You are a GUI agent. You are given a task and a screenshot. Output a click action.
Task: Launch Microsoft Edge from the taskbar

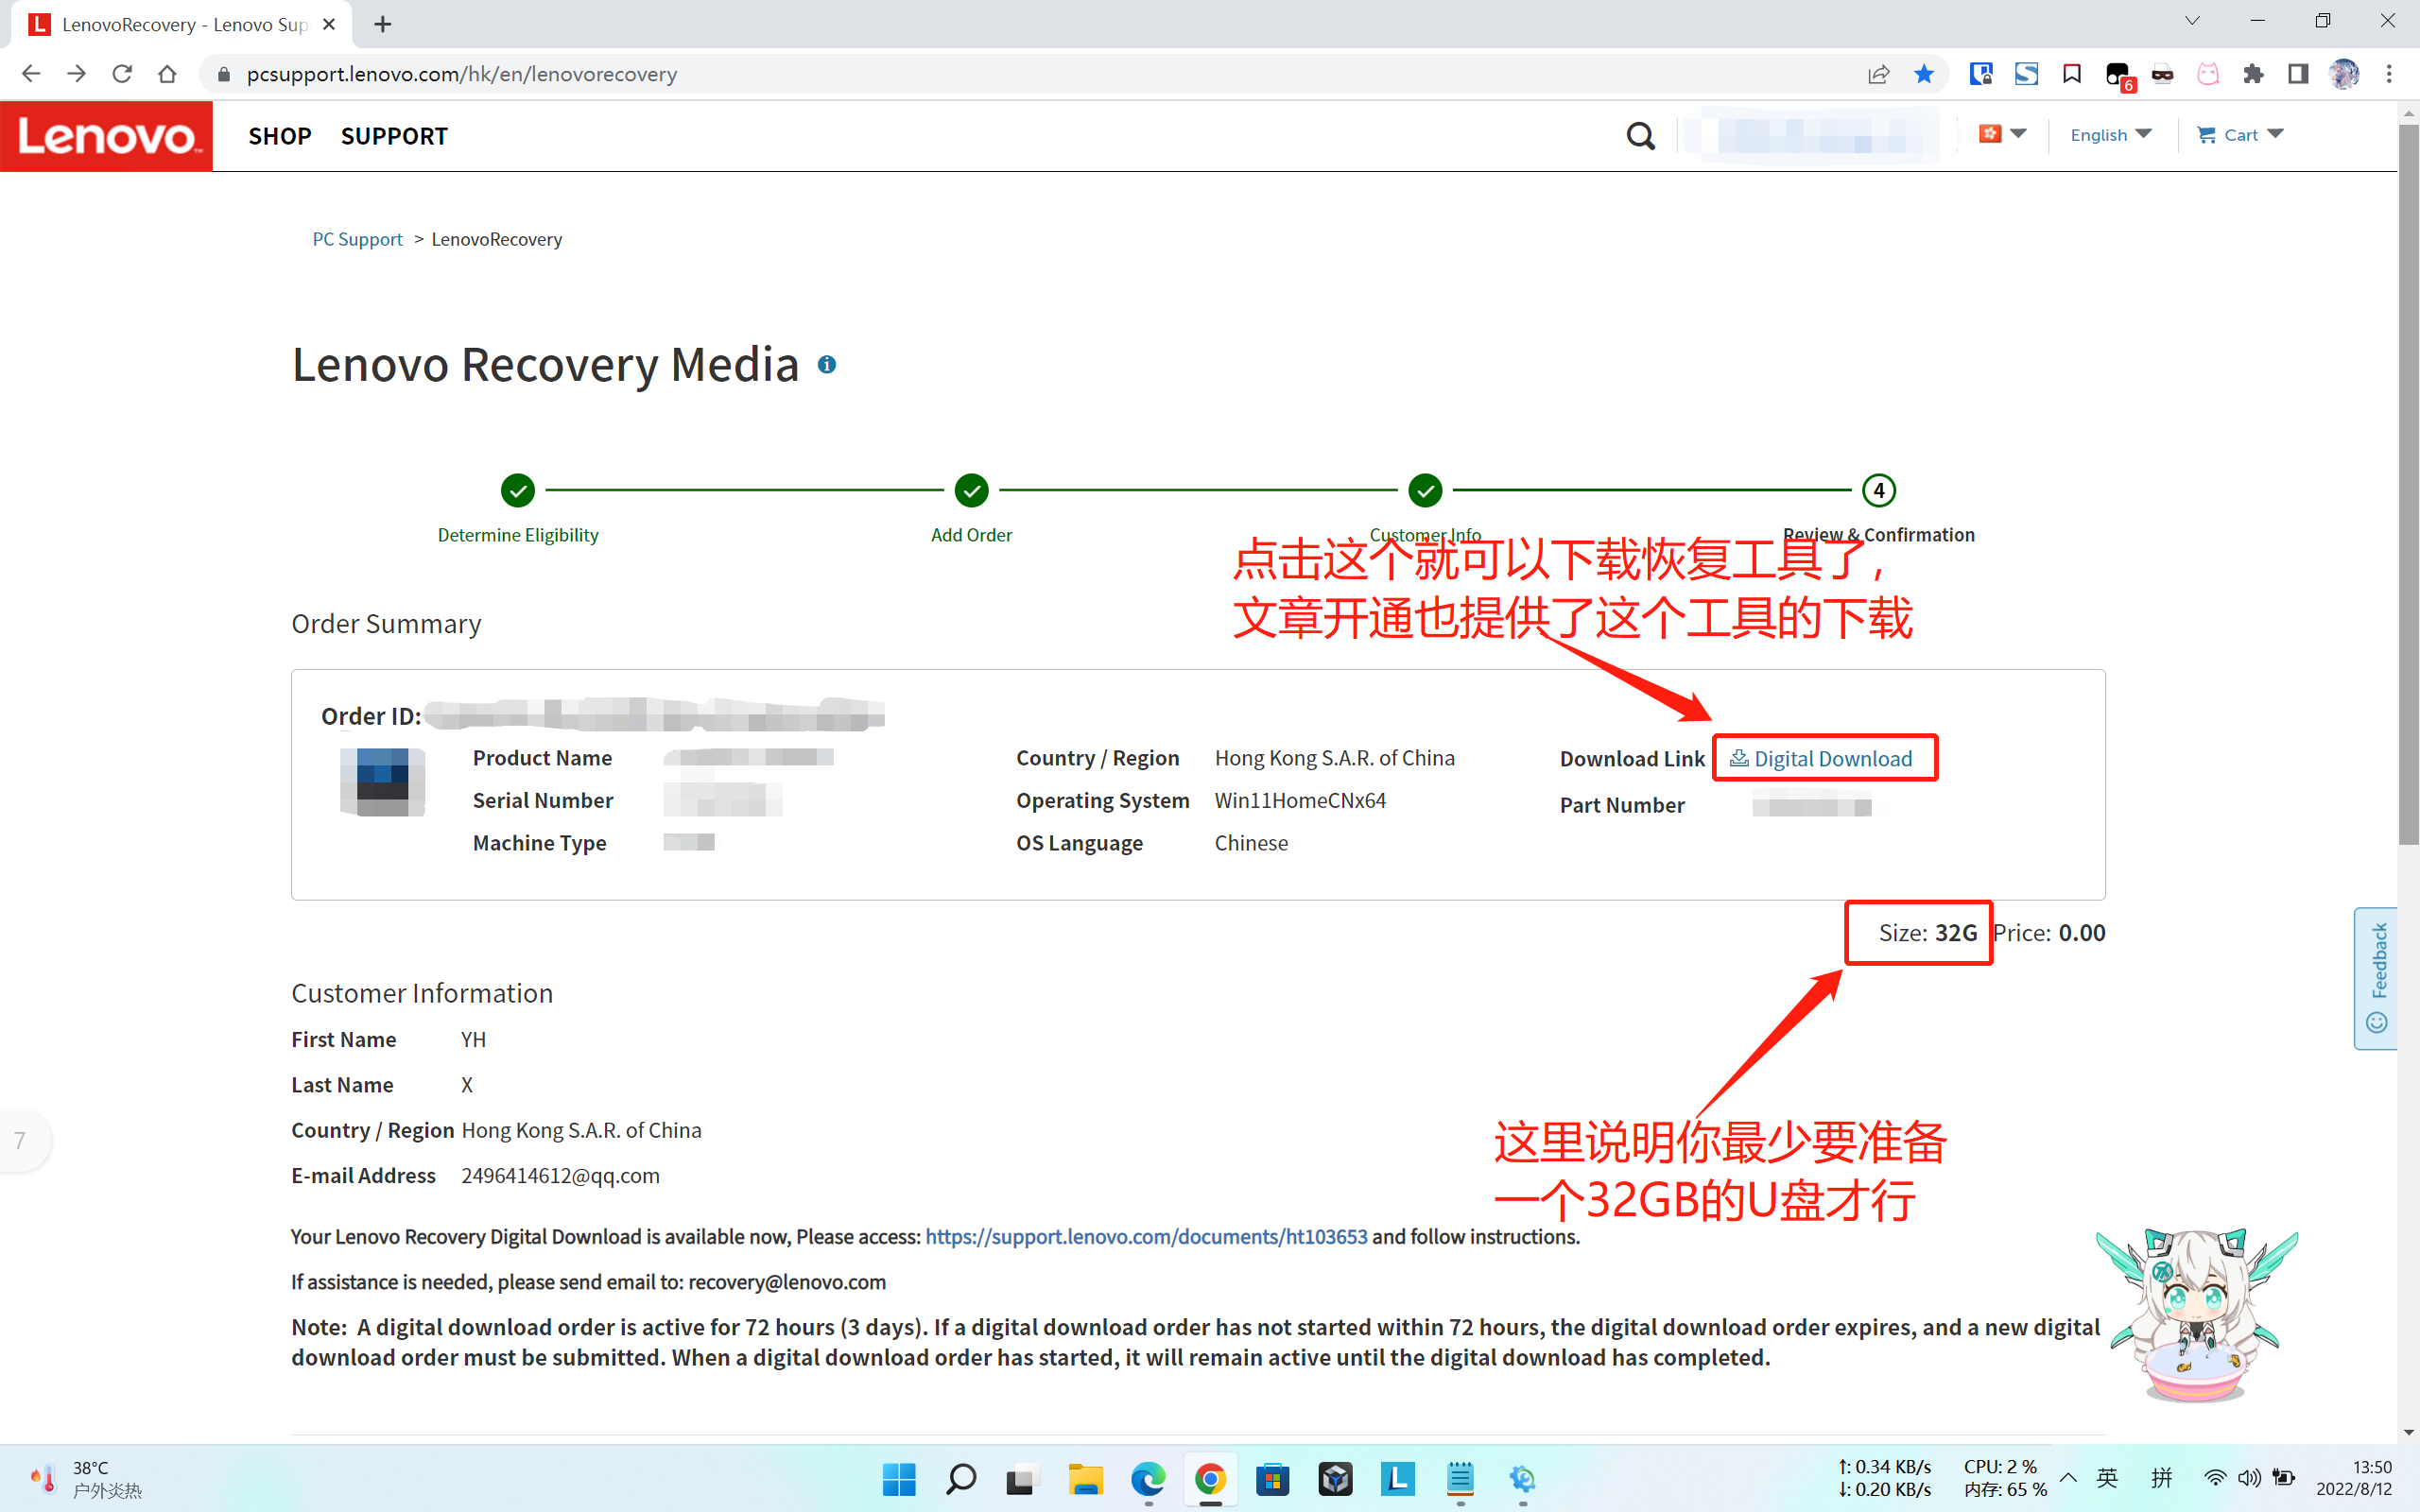[x=1147, y=1479]
